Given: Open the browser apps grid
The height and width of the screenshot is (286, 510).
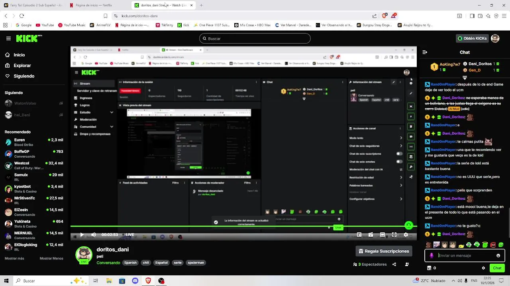Looking at the screenshot, I should pos(6,25).
